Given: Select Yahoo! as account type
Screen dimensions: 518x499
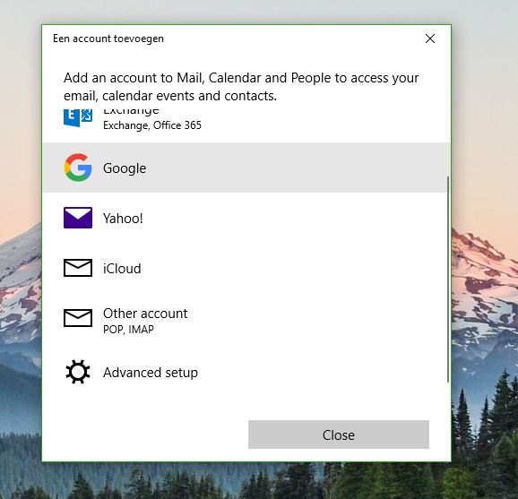Looking at the screenshot, I should 246,218.
